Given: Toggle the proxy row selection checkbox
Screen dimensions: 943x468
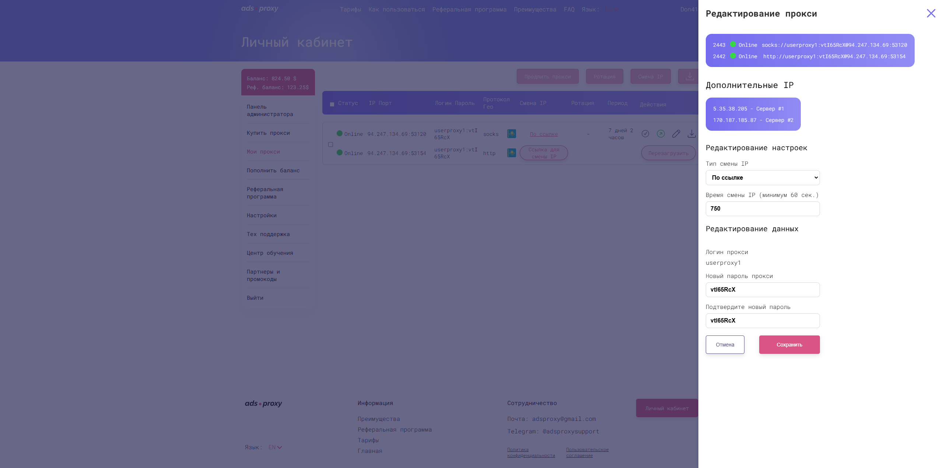Looking at the screenshot, I should [330, 145].
